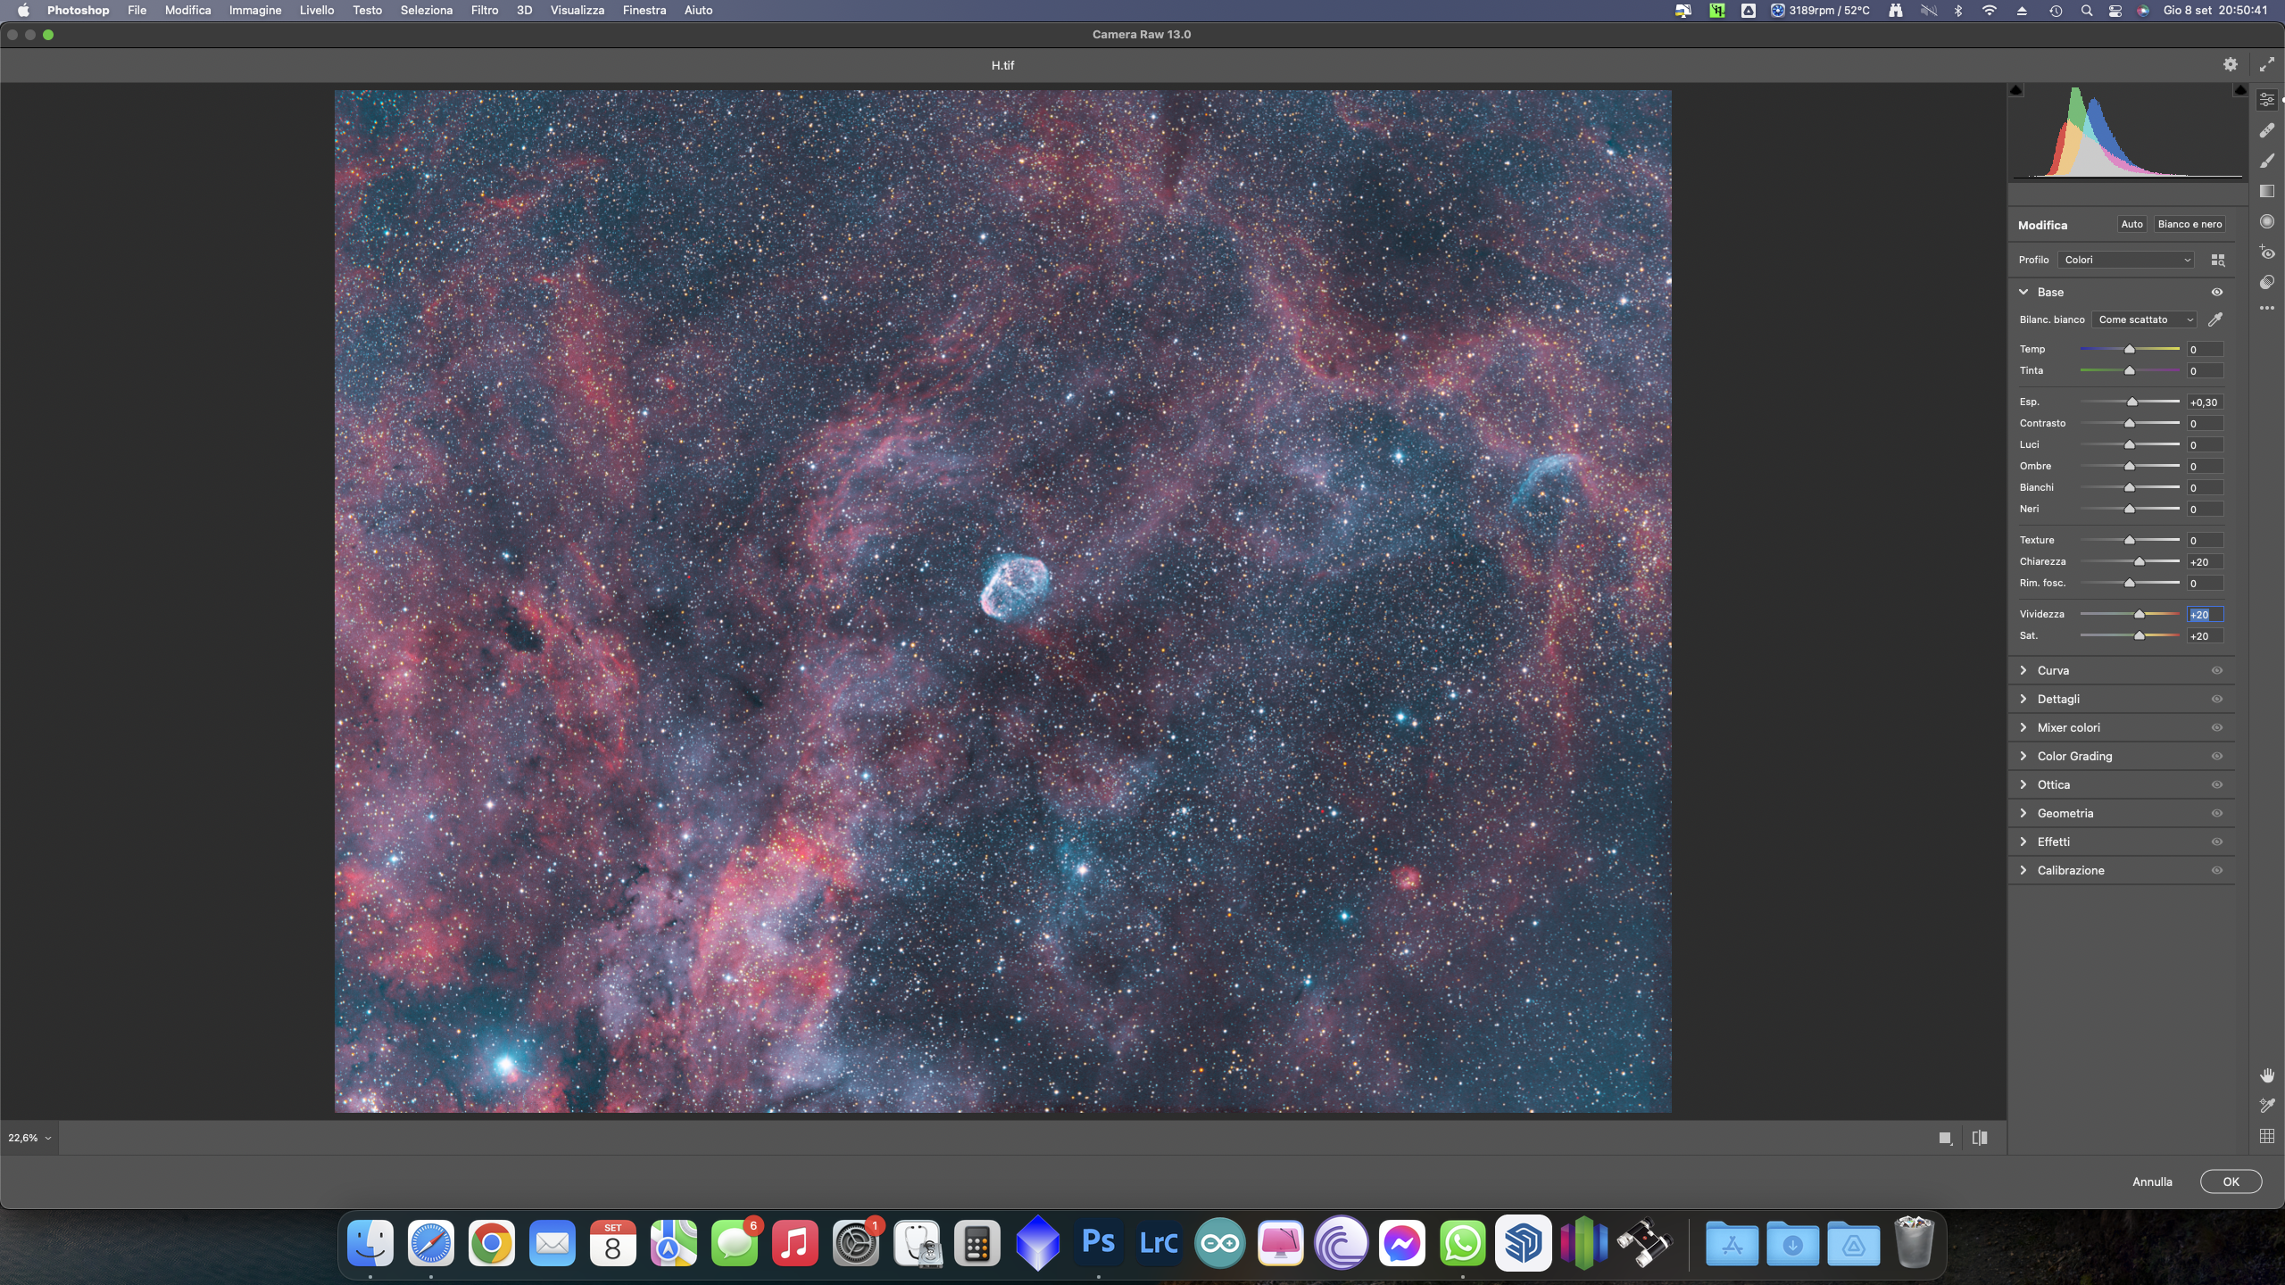Toggle the Curva panel eye icon

click(x=2217, y=670)
